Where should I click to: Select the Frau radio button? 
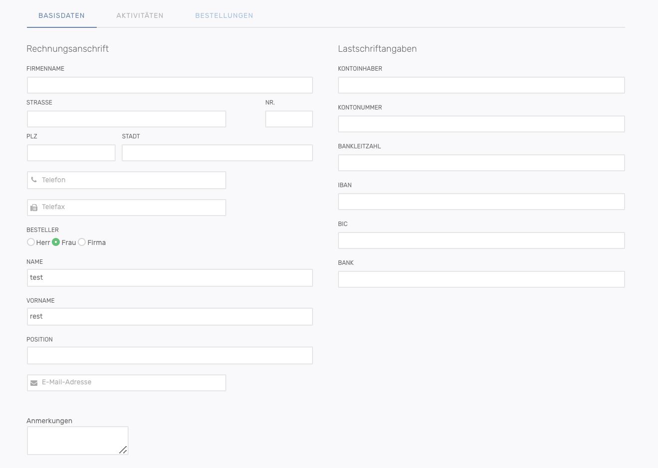click(56, 242)
